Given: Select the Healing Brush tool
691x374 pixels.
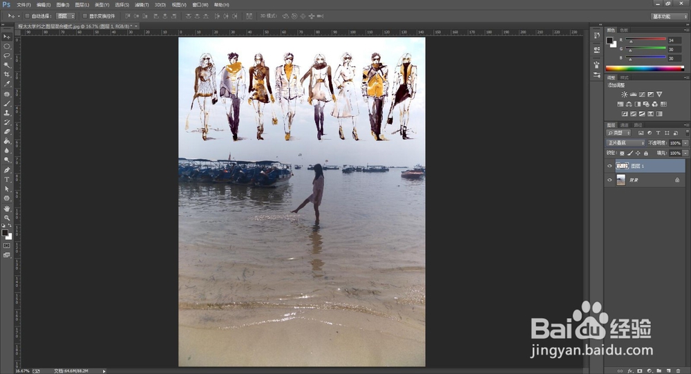Looking at the screenshot, I should coord(7,95).
